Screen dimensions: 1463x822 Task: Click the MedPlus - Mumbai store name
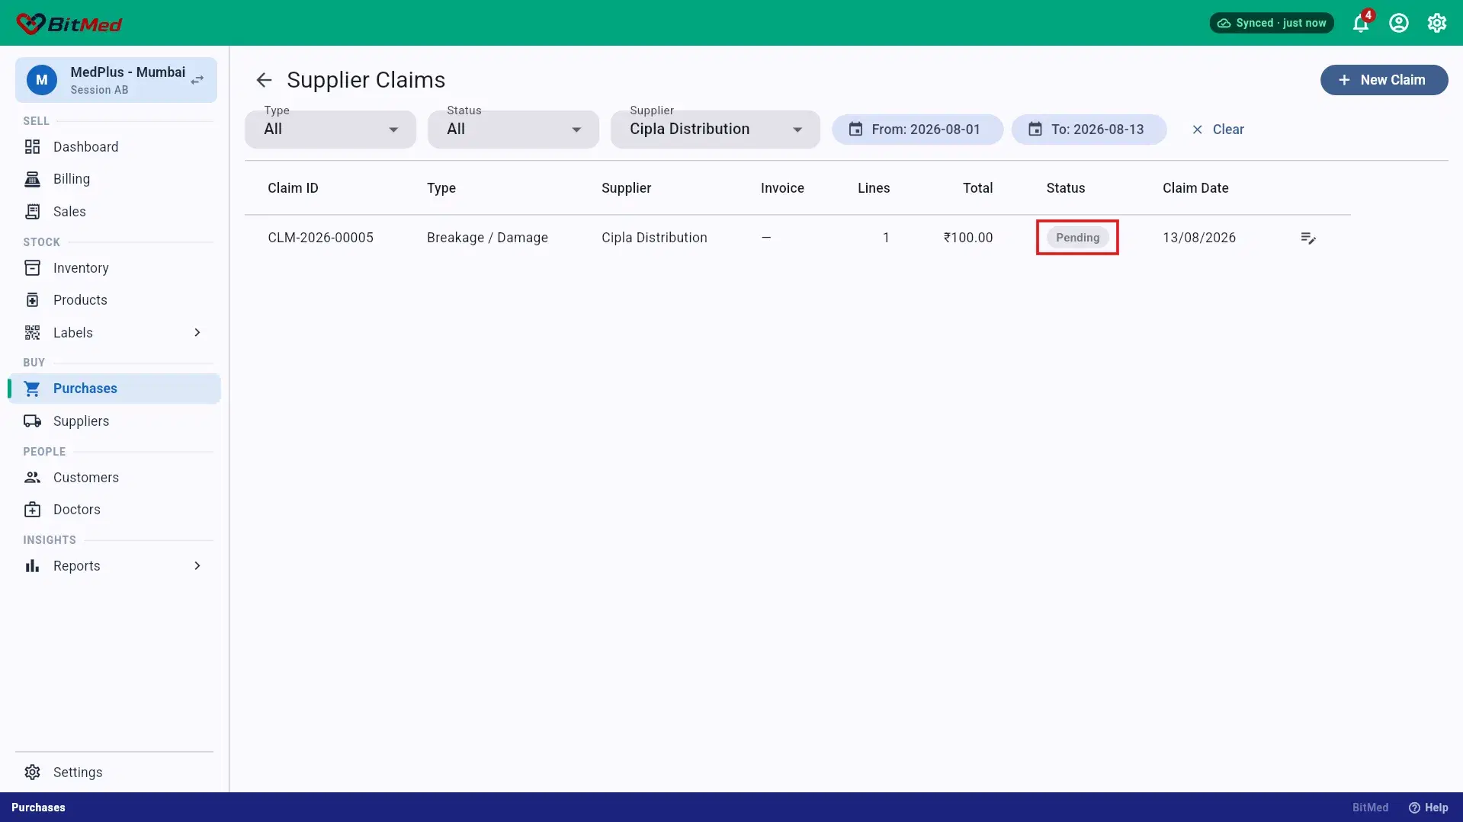coord(128,72)
